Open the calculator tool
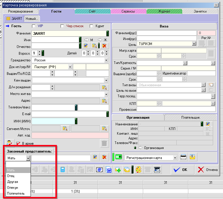Viewport: 223px width, 199px height. [x=62, y=169]
